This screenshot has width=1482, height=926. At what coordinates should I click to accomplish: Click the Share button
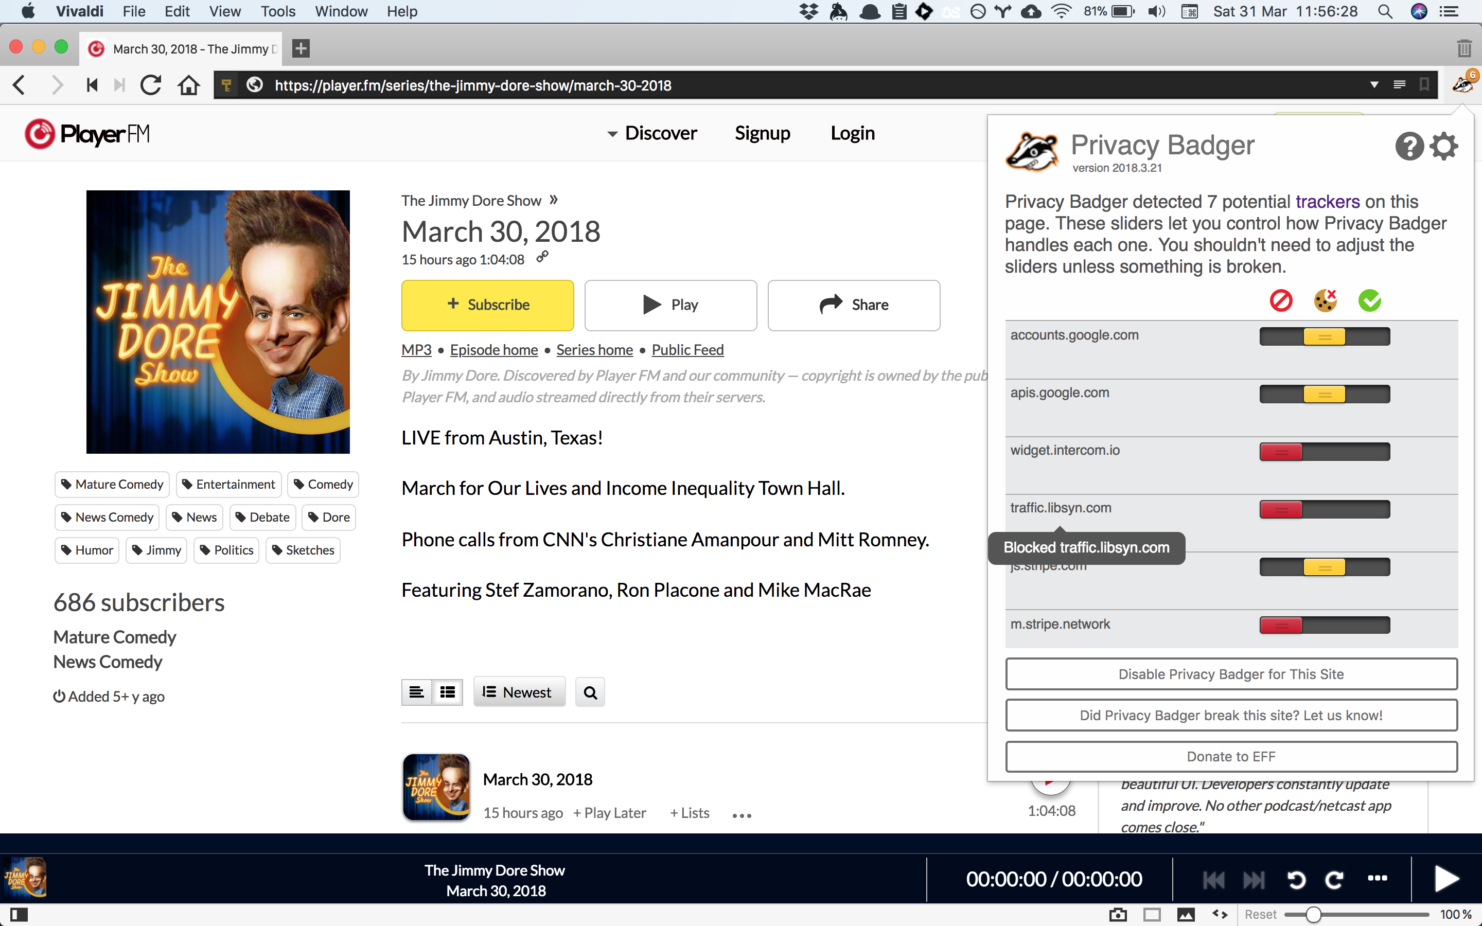pyautogui.click(x=854, y=305)
